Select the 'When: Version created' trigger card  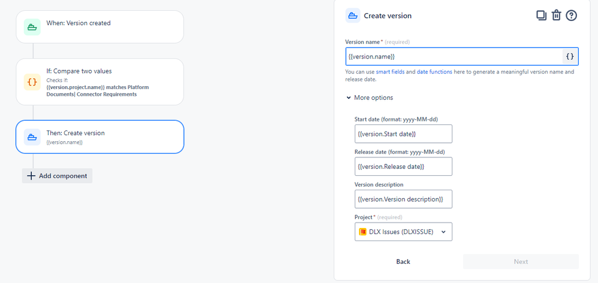99,27
